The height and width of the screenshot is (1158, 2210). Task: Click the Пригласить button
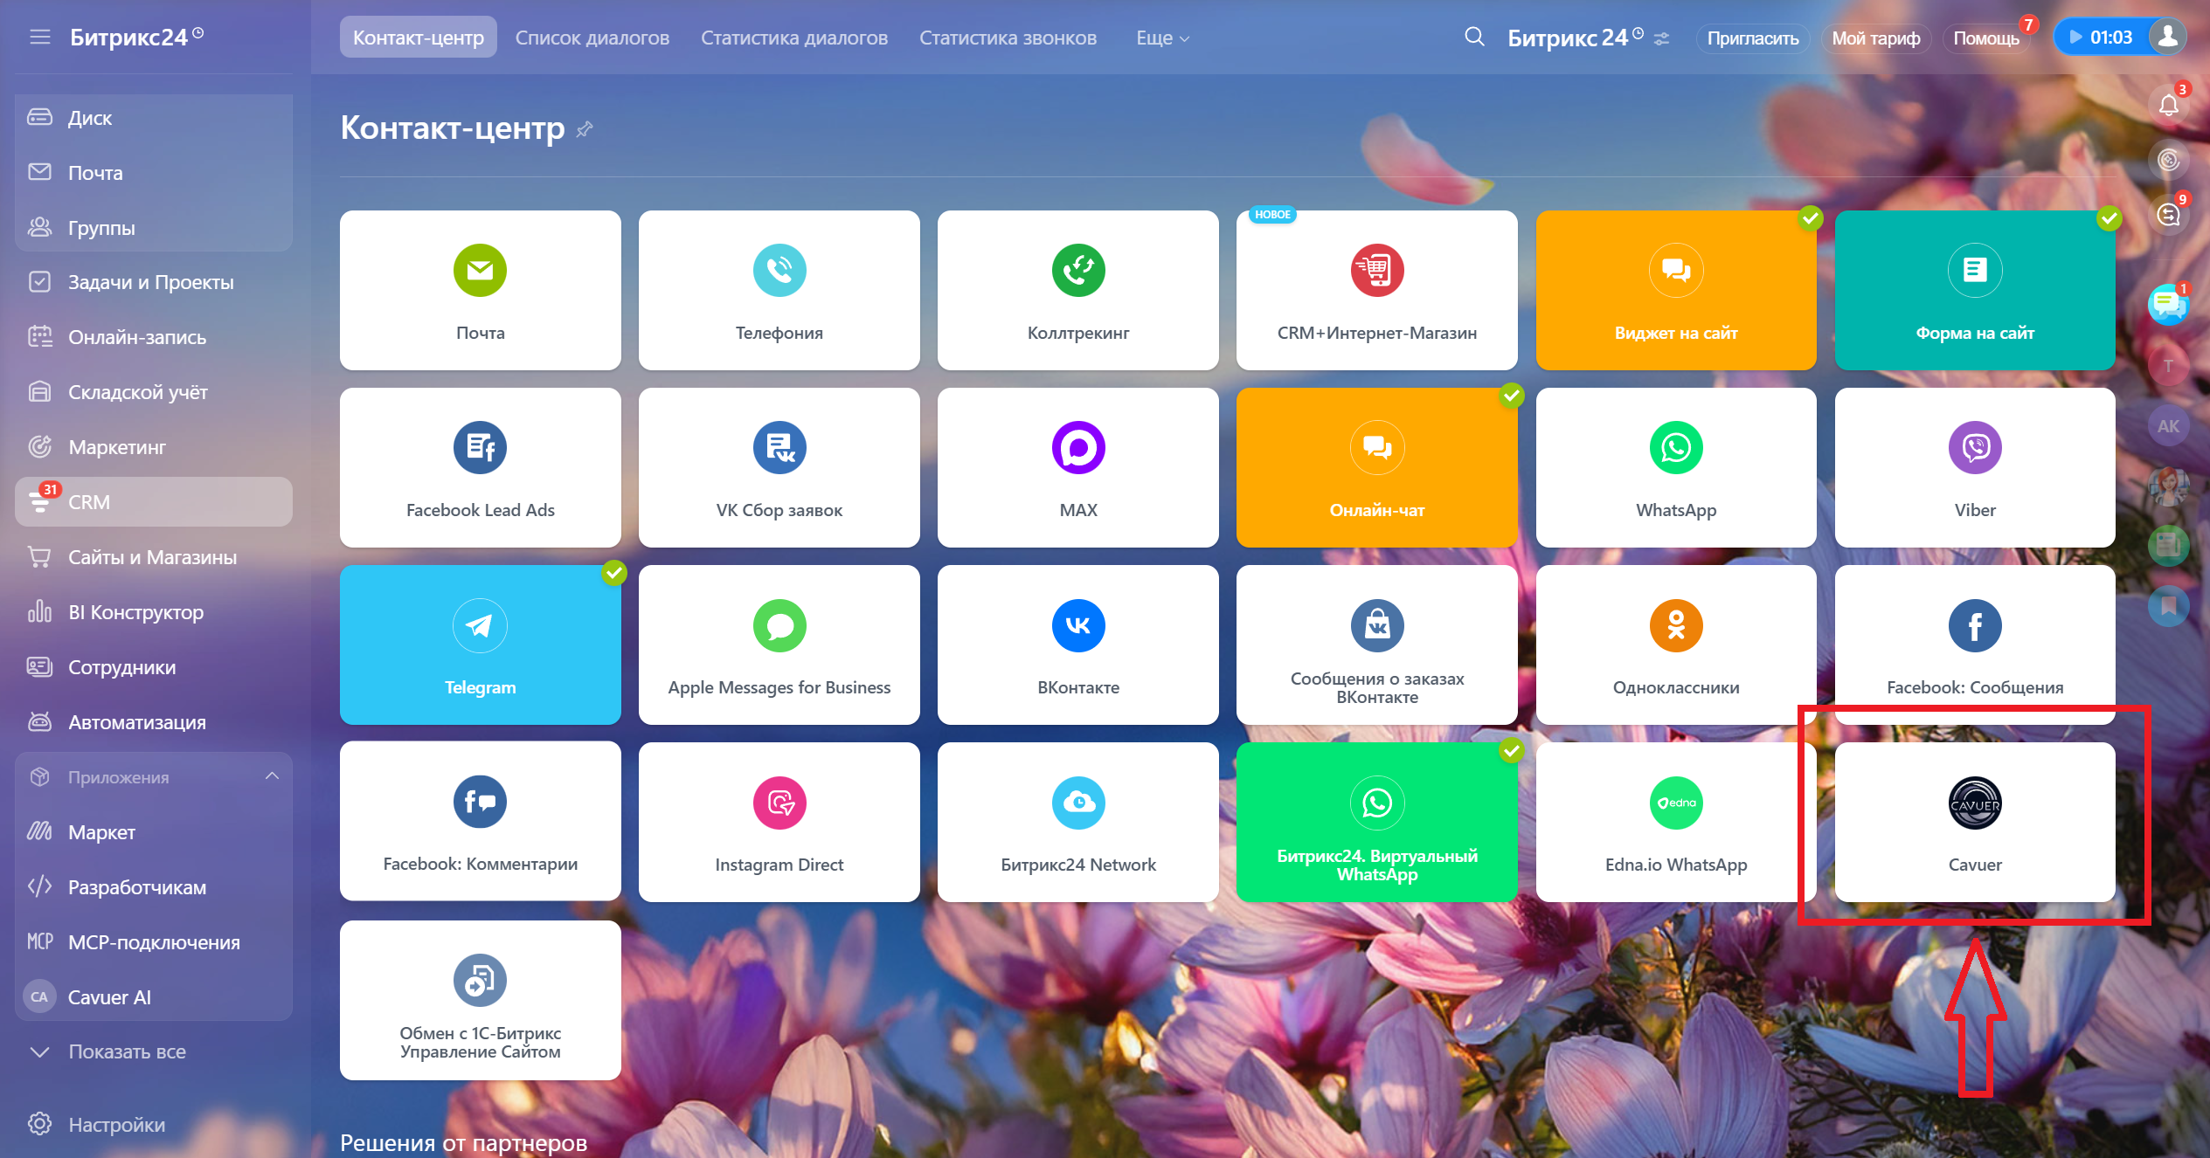[x=1752, y=38]
